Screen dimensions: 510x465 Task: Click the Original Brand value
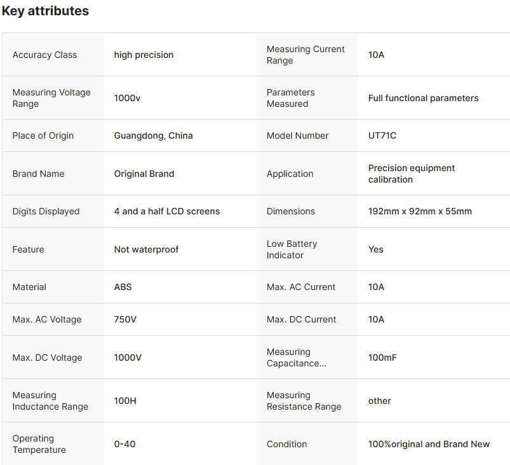(x=144, y=174)
